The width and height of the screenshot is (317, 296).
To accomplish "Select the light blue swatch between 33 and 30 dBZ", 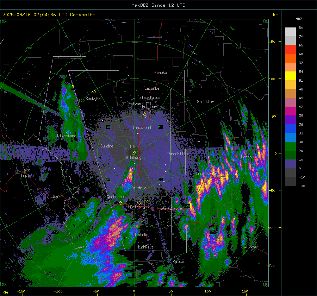I will [x=290, y=138].
